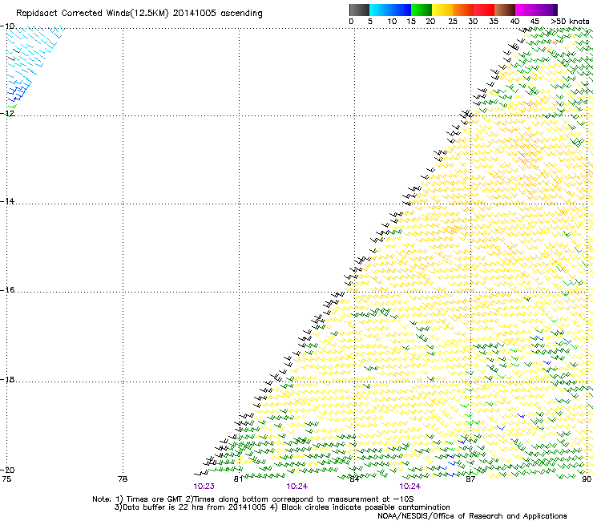
Task: Click the brown 35-40 knots legend segment
Action: coord(505,10)
